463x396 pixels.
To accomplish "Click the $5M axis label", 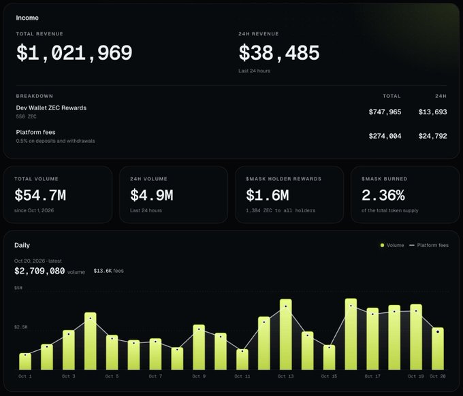I will 18,288.
